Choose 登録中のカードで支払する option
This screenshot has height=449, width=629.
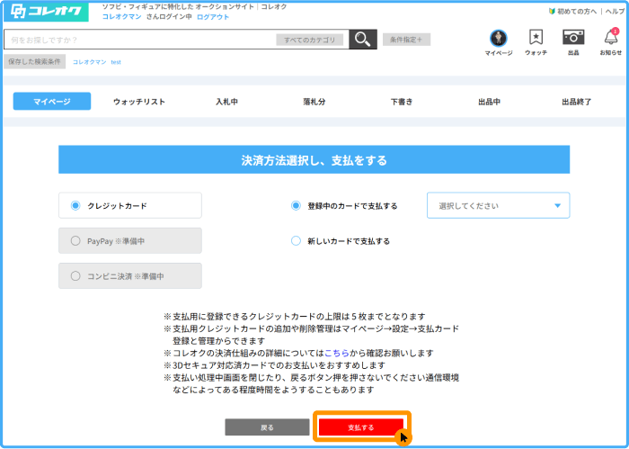(296, 205)
